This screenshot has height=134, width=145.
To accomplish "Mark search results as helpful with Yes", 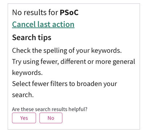I will point(24,118).
